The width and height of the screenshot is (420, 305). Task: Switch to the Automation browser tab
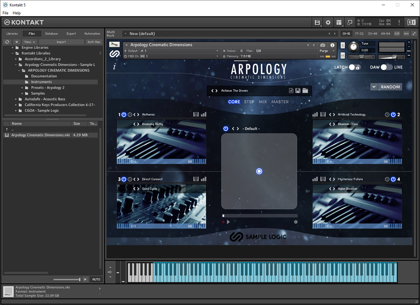click(92, 34)
